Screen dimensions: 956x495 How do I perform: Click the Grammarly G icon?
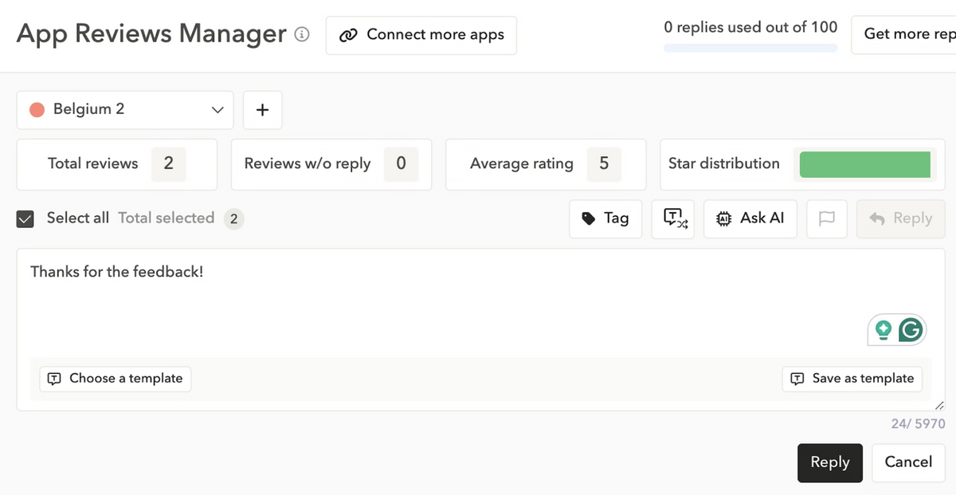[x=911, y=329]
